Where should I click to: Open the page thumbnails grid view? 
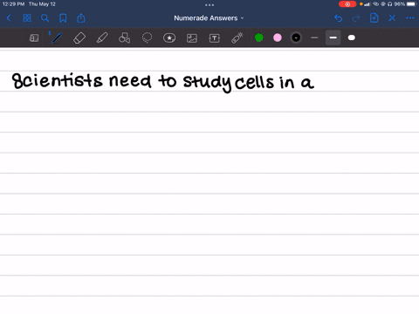(27, 18)
